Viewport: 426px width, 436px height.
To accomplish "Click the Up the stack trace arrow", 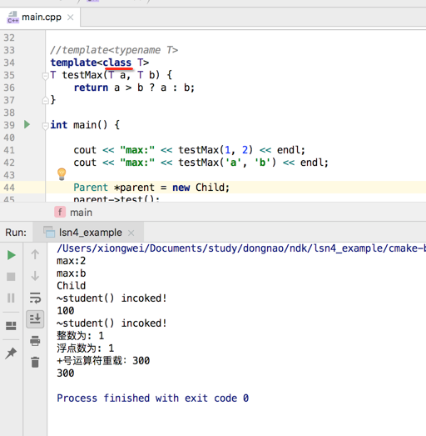I will pos(35,254).
